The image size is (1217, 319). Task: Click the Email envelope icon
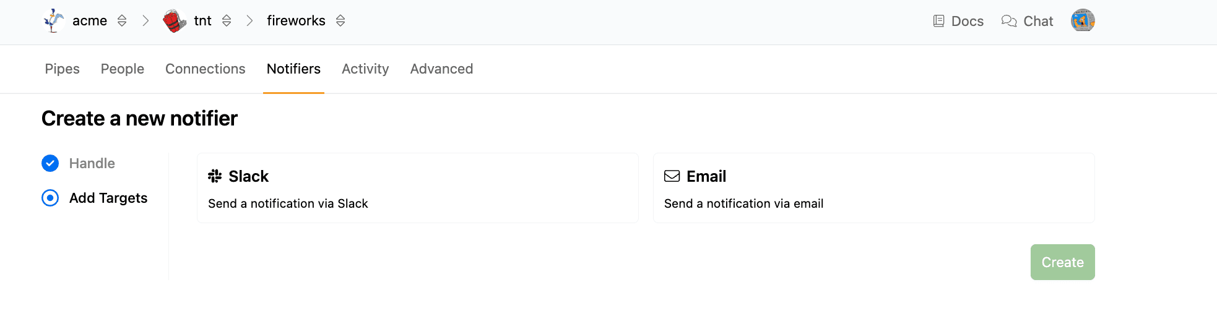tap(672, 176)
